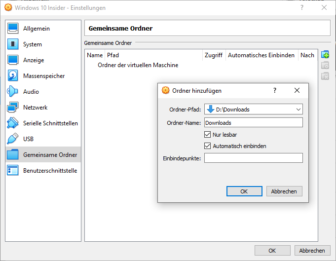336x261 pixels.
Task: Open the Anzeige monitor icon
Action: 13,60
